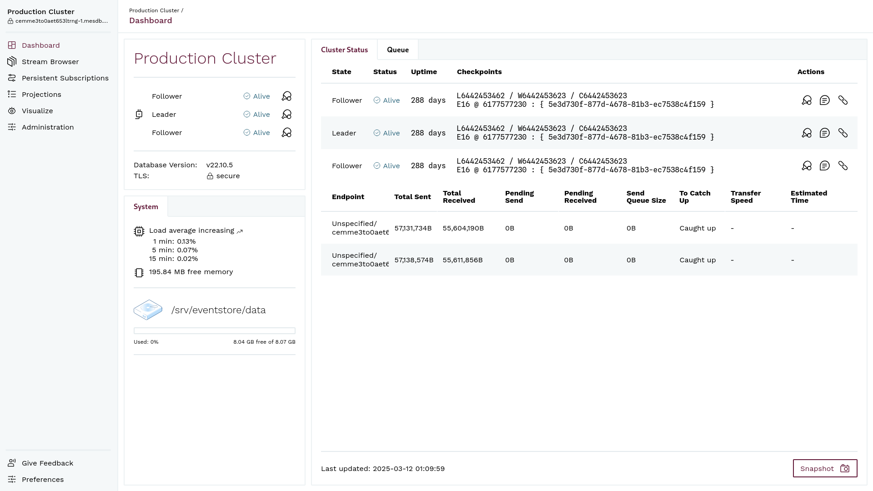
Task: Open node icon for last Follower summary row
Action: (286, 132)
